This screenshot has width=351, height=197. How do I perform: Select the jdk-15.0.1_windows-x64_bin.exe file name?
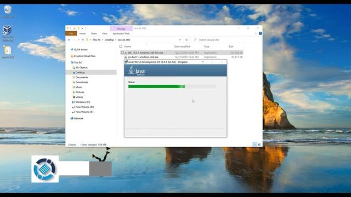coord(145,53)
